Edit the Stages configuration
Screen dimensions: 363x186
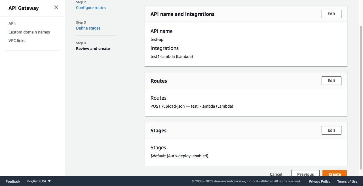click(x=331, y=130)
